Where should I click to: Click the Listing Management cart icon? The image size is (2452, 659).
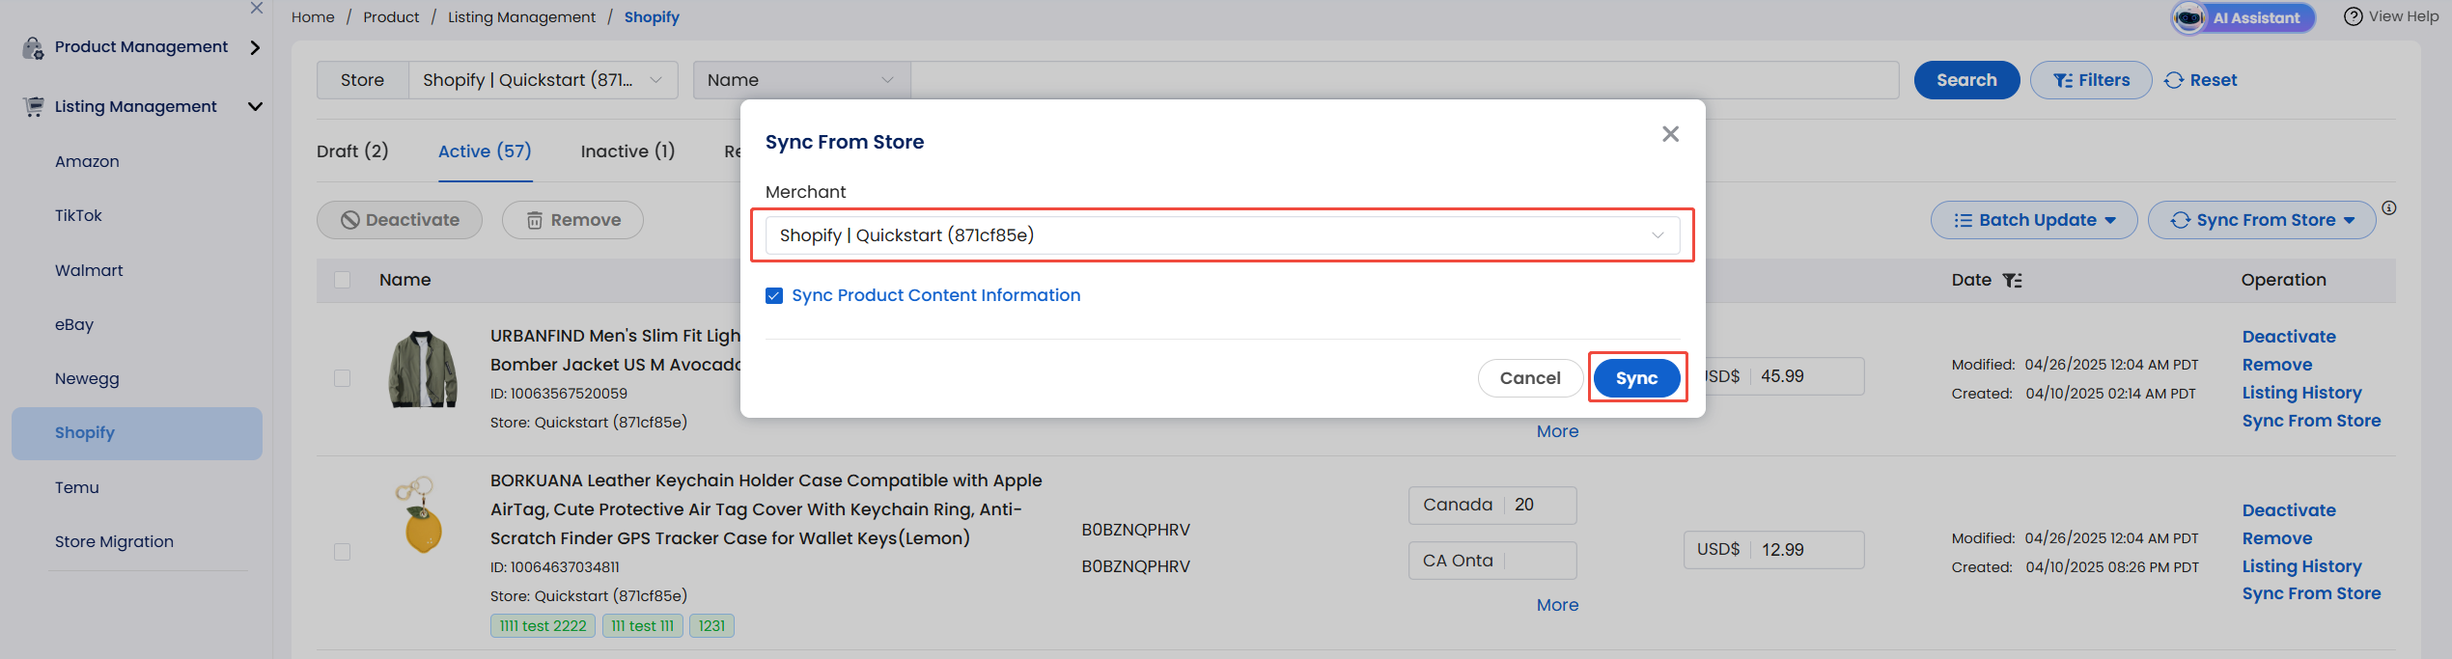[x=34, y=106]
